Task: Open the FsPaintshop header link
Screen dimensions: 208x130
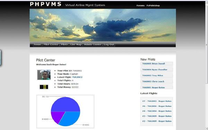Action: 153,6
